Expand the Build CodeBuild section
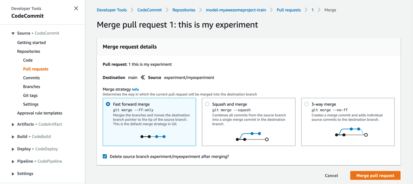This screenshot has height=184, width=413. (13, 137)
